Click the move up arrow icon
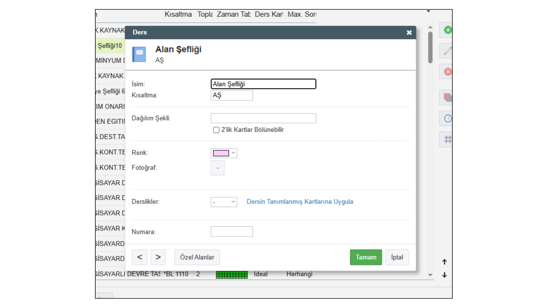This screenshot has height=308, width=548. tap(444, 262)
